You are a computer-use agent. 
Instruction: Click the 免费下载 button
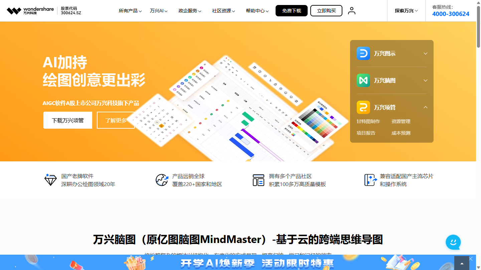pos(292,11)
